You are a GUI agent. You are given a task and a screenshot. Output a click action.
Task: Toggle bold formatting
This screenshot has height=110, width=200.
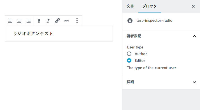point(39,21)
